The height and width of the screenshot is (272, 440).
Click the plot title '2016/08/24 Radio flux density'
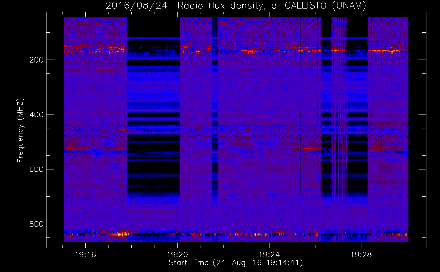(x=236, y=6)
